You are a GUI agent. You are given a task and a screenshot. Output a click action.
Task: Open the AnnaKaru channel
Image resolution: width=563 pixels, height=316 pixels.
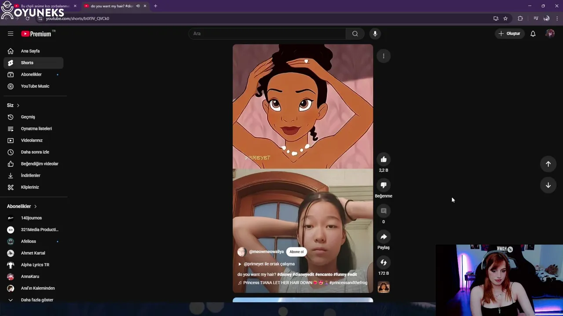[33, 276]
